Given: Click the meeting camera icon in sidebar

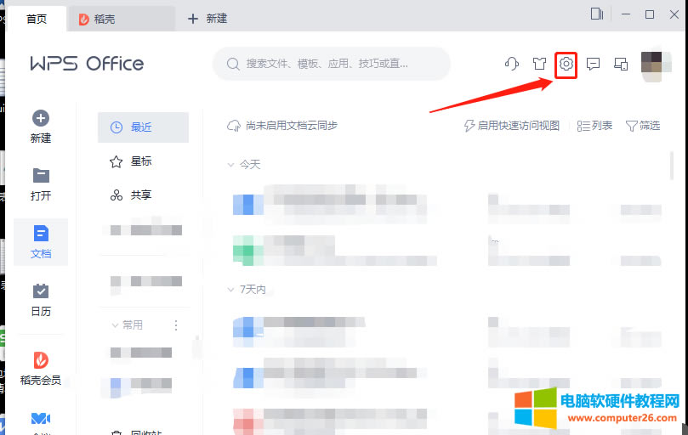Looking at the screenshot, I should [x=41, y=419].
